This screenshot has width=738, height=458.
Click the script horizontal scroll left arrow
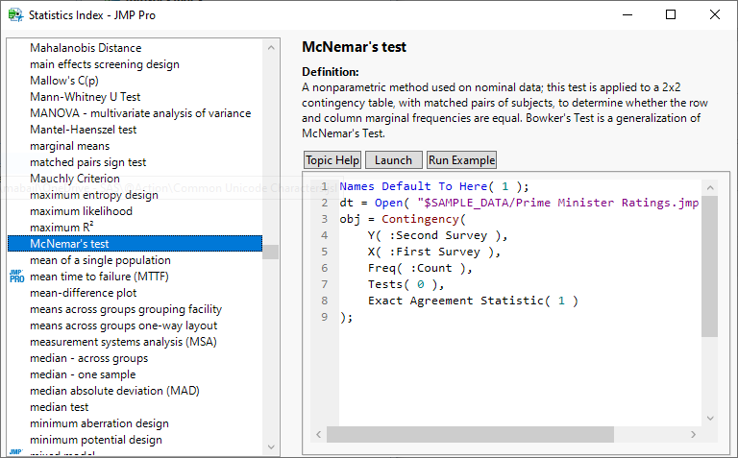click(x=316, y=434)
